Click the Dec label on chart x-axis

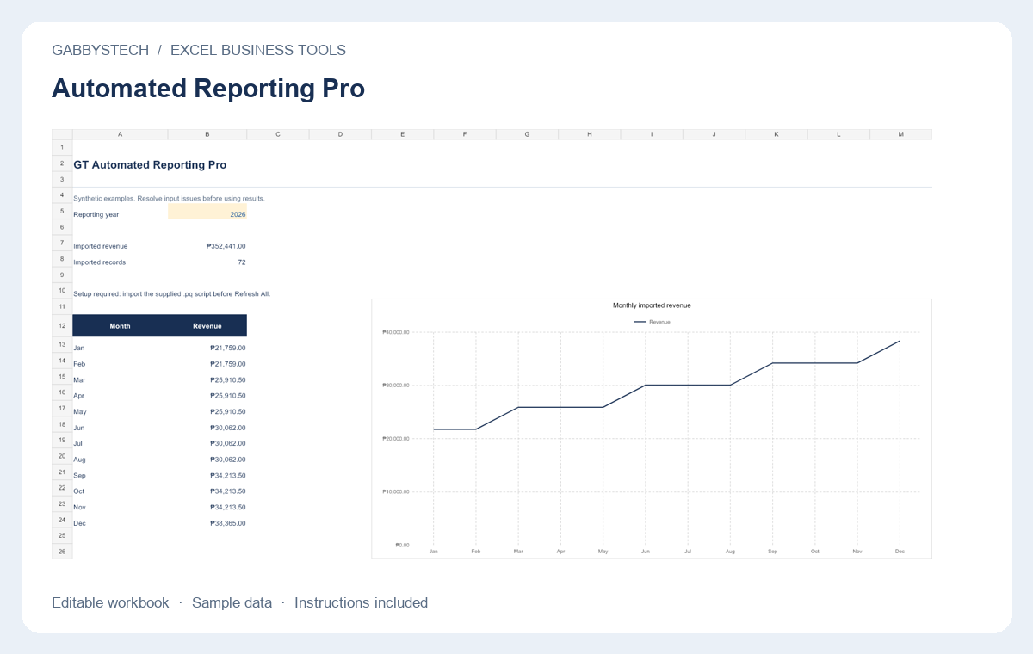click(900, 551)
